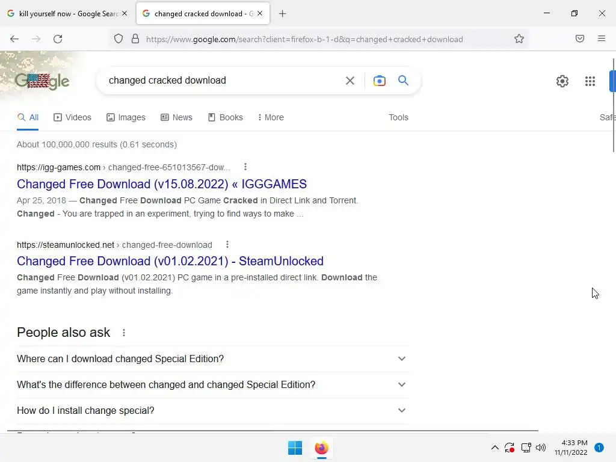View site security via padlock icon
Viewport: 616px width, 462px height.
135,39
